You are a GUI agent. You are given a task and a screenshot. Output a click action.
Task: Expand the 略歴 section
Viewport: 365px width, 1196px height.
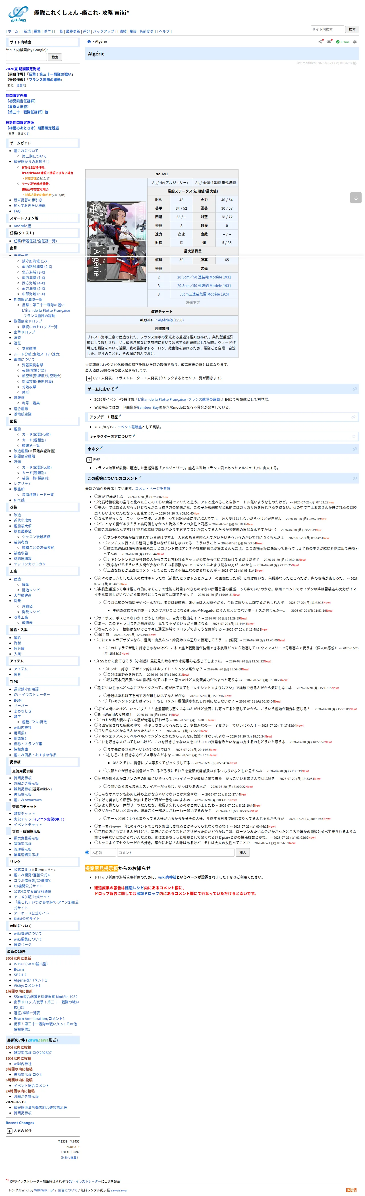pos(89,460)
